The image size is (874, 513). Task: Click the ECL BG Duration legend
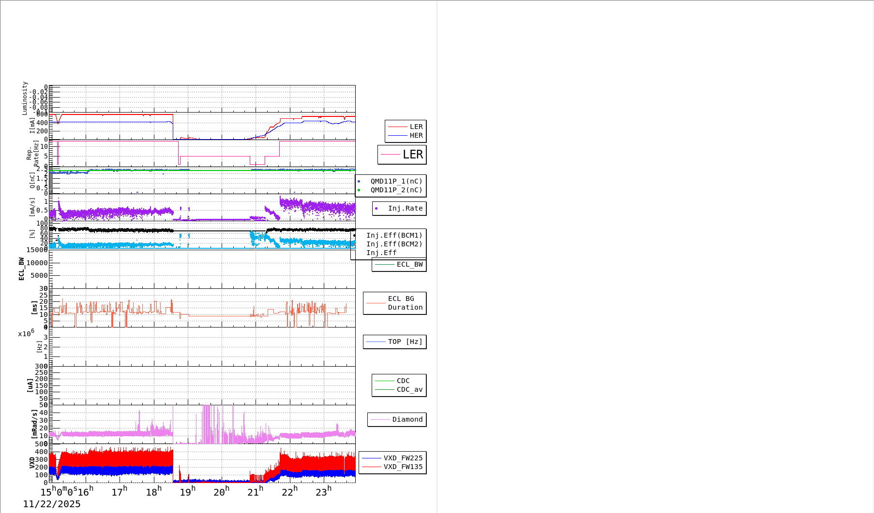[395, 303]
